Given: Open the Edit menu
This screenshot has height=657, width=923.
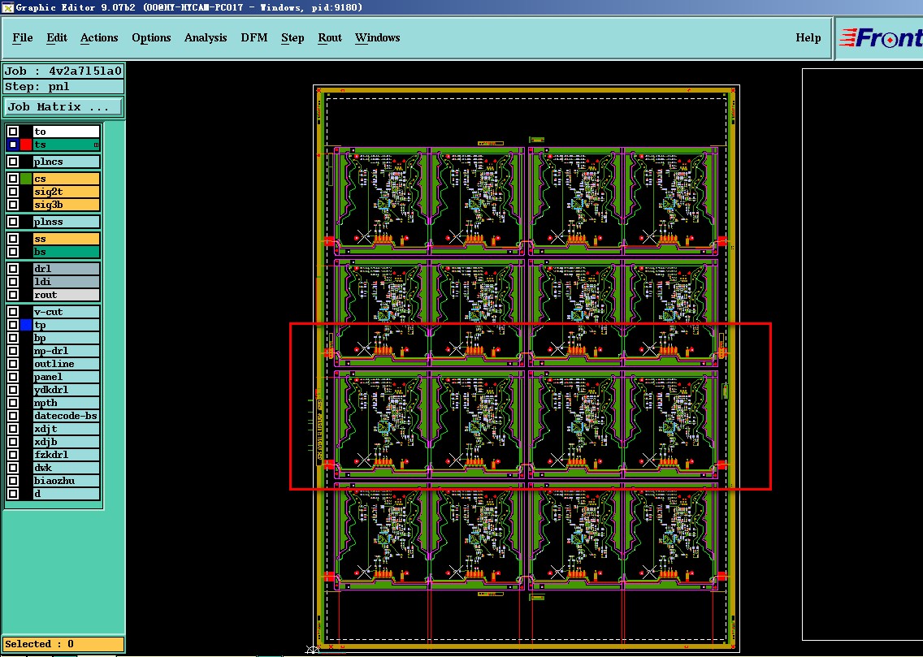Looking at the screenshot, I should pos(57,37).
